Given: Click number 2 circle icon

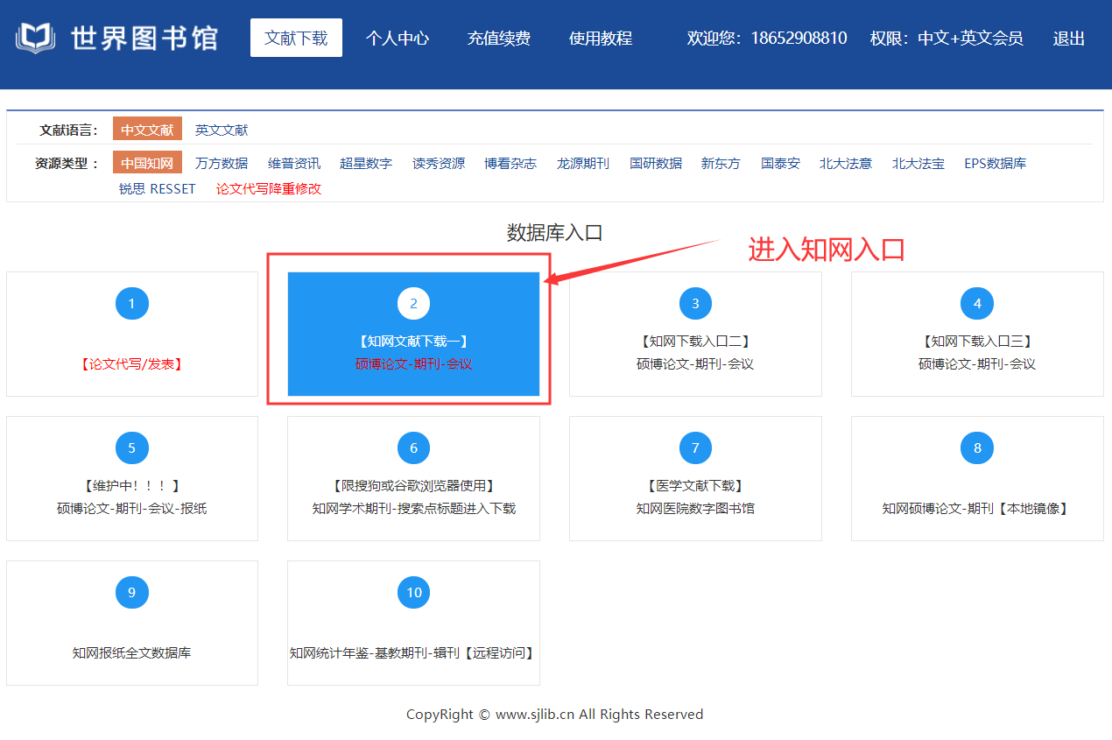Looking at the screenshot, I should pyautogui.click(x=414, y=304).
